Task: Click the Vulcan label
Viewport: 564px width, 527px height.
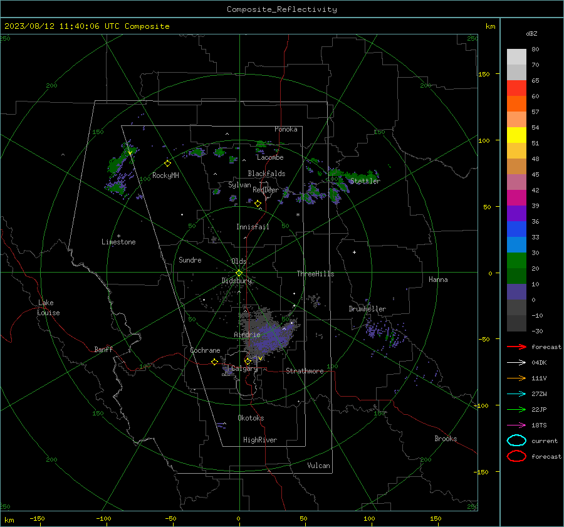Action: [x=318, y=466]
